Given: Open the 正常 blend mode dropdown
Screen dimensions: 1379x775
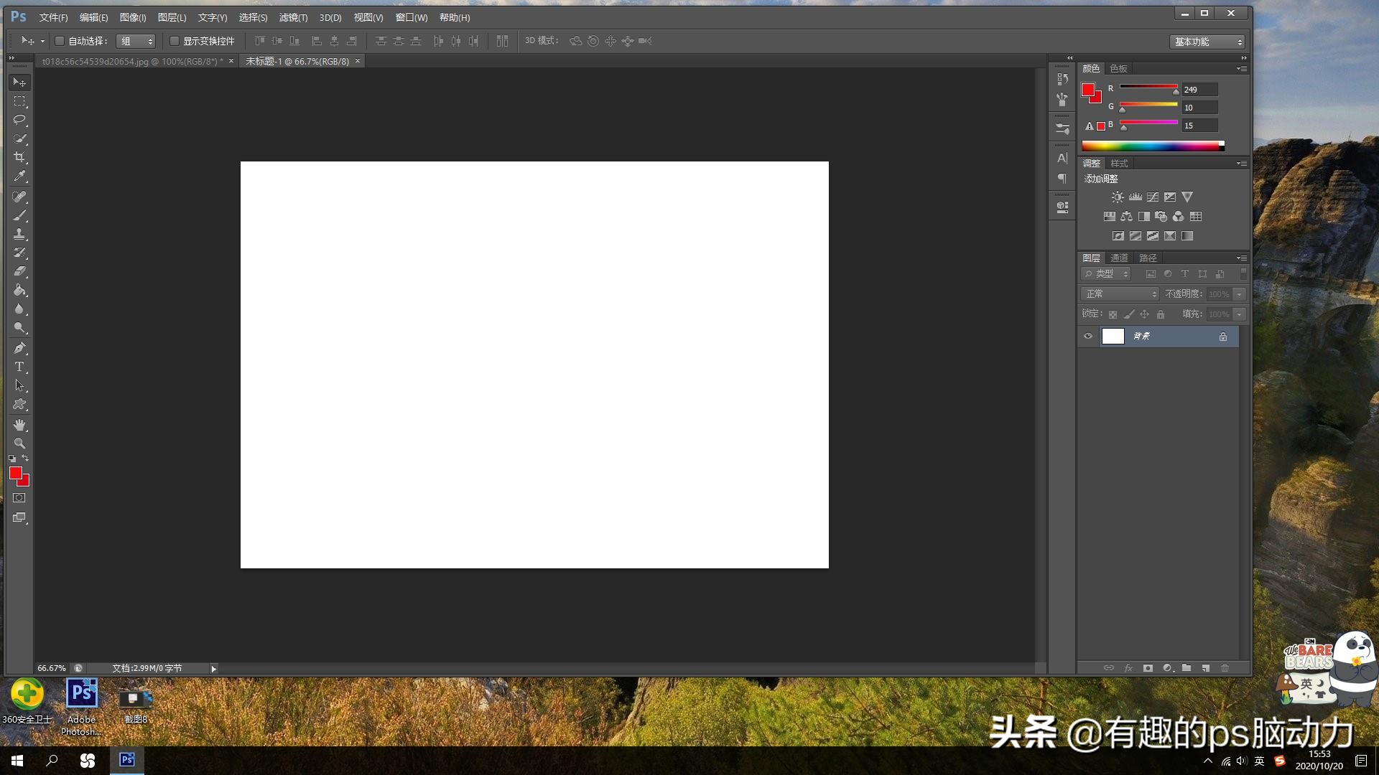Looking at the screenshot, I should pyautogui.click(x=1120, y=294).
